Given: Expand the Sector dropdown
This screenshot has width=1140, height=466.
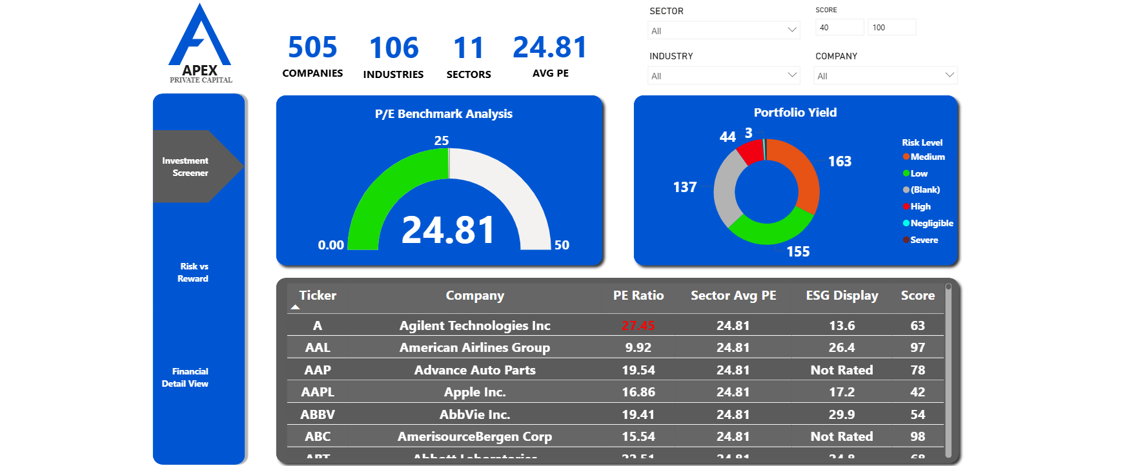Looking at the screenshot, I should coord(791,30).
